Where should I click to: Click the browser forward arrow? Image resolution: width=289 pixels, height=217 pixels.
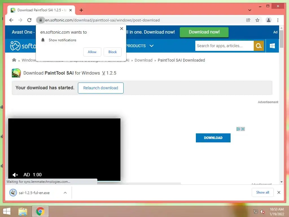(20, 20)
